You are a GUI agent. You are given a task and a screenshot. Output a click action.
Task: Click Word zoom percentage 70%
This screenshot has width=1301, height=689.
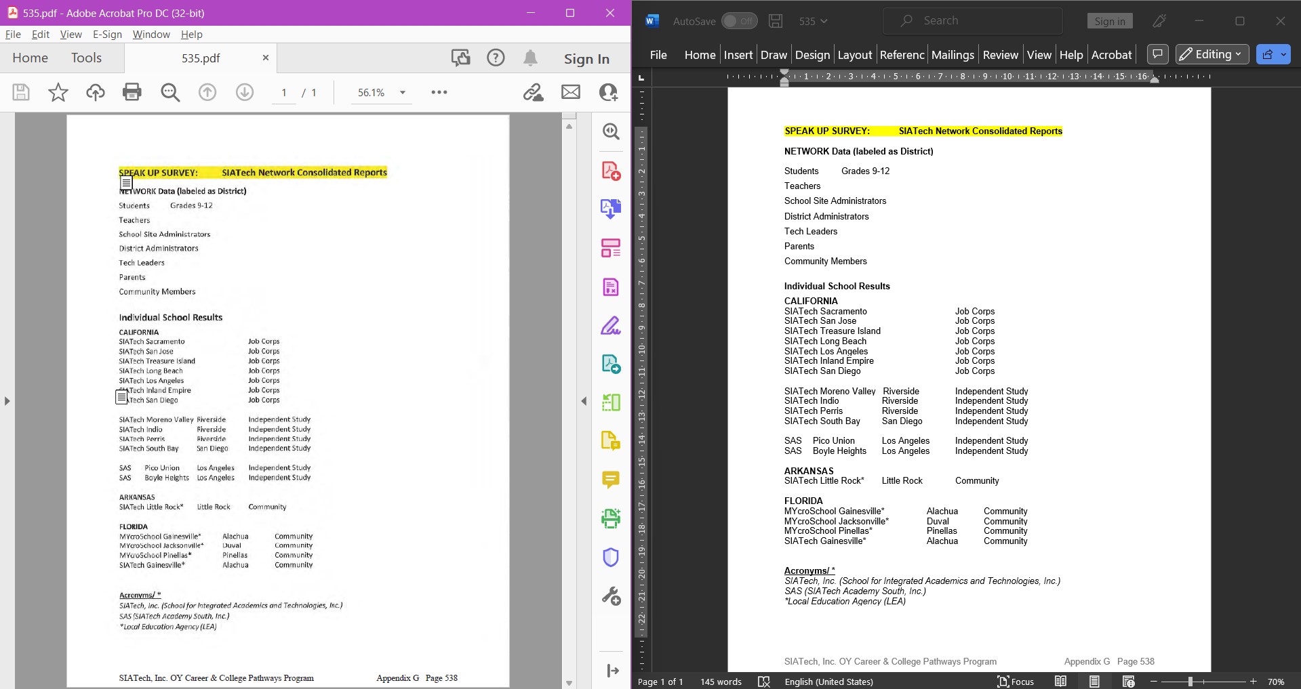click(x=1276, y=682)
